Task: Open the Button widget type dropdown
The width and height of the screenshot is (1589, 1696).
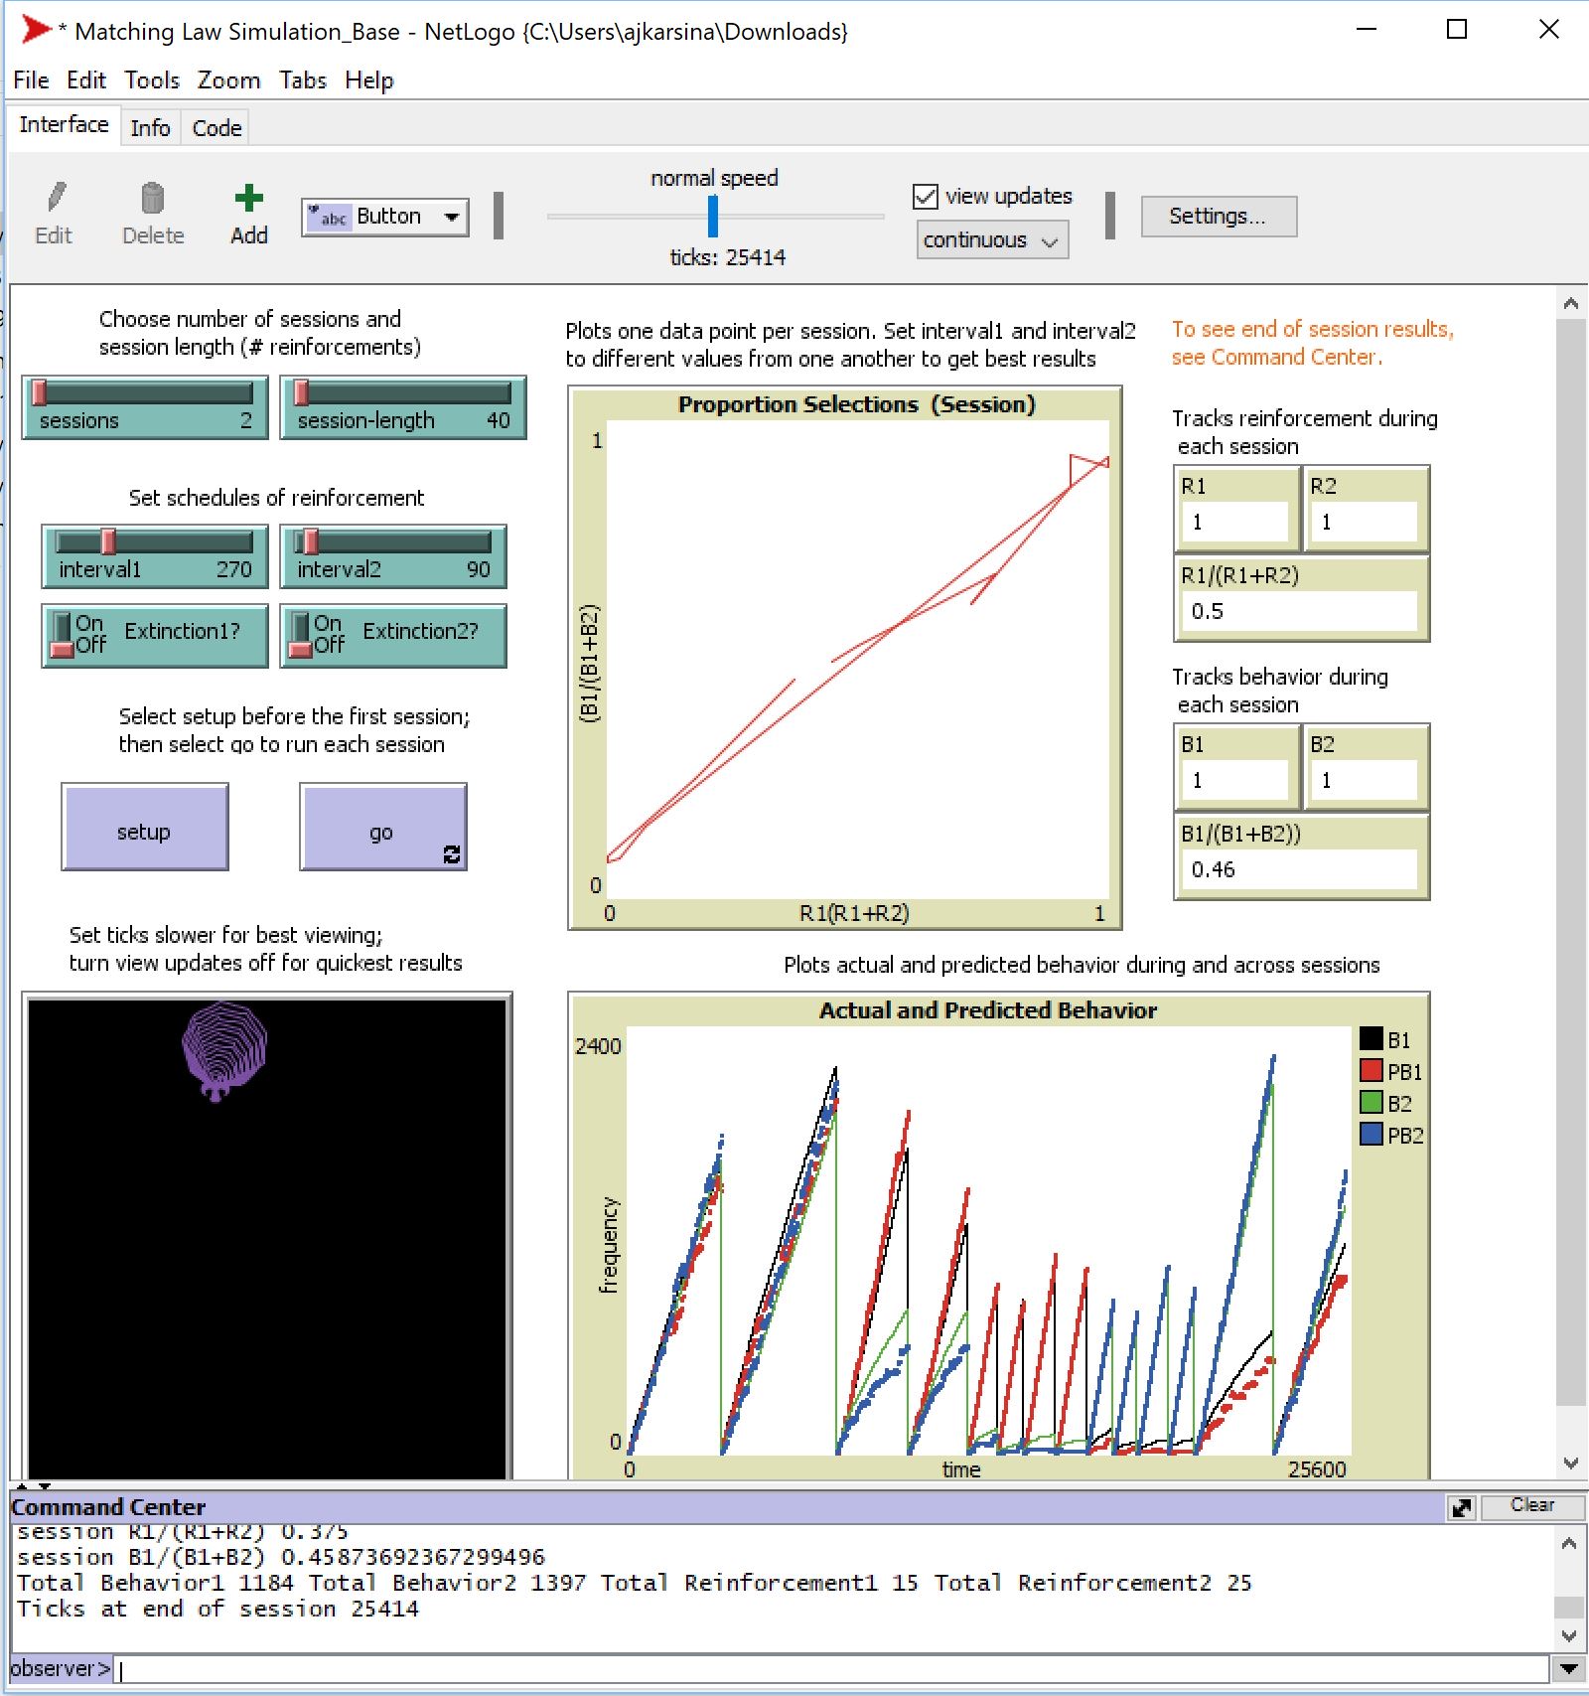Action: [x=452, y=216]
